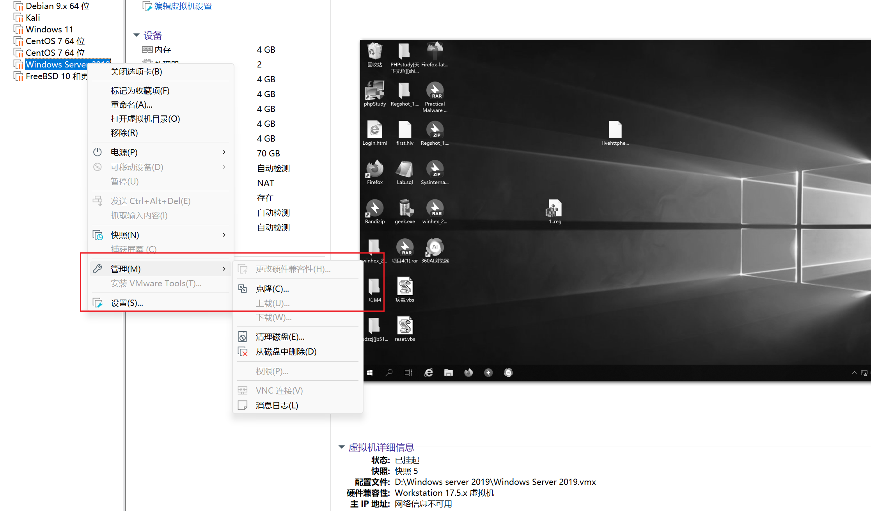Viewport: 871px width, 511px height.
Task: Click the 已挂起 status text
Action: [x=407, y=460]
